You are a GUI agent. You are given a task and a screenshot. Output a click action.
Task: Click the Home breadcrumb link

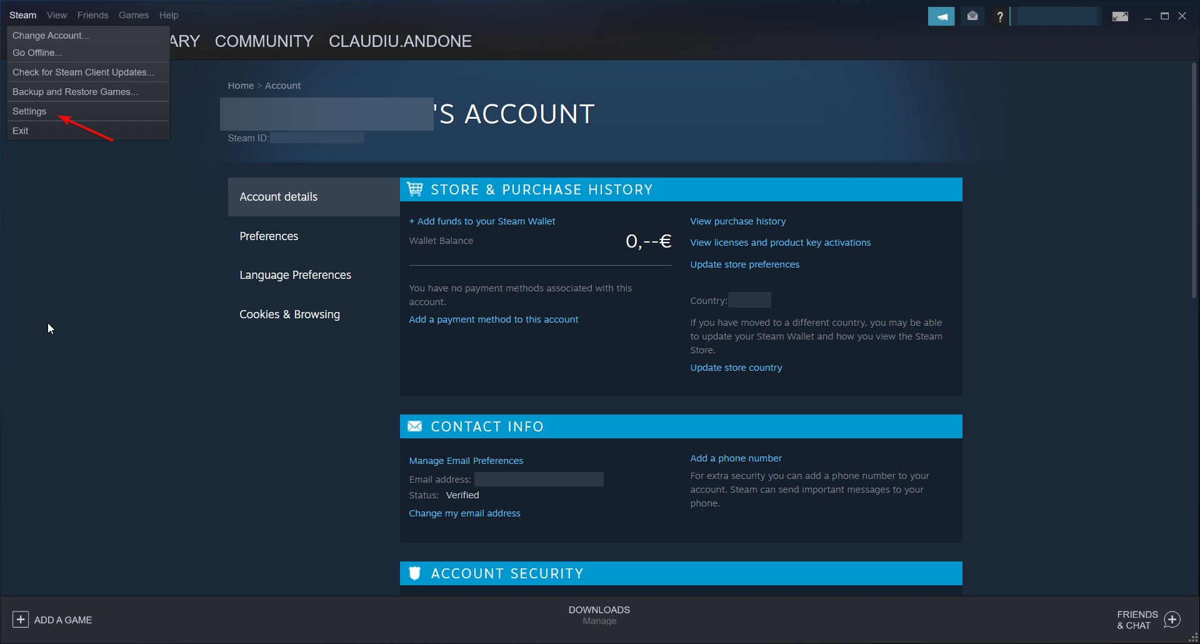tap(241, 86)
